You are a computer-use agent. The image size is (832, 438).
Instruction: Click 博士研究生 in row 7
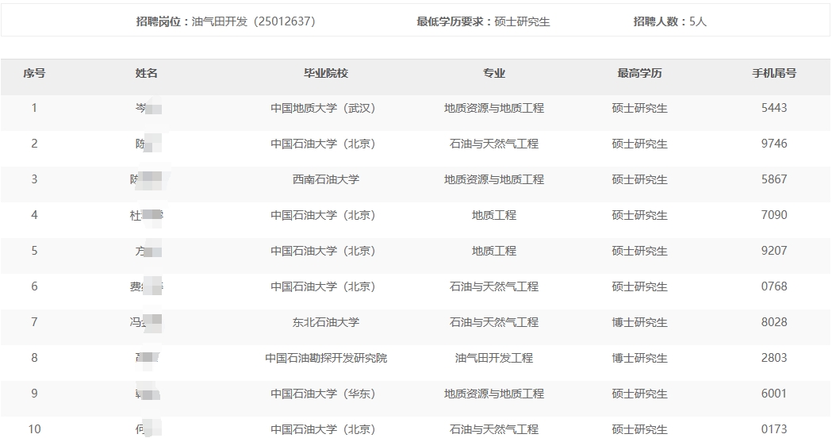(639, 322)
